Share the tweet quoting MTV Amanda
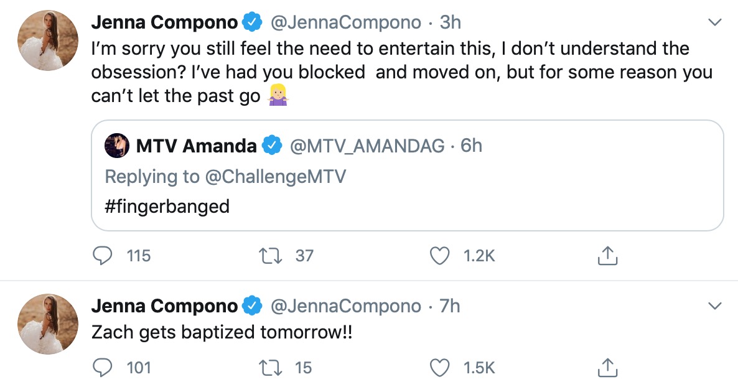 pyautogui.click(x=607, y=255)
